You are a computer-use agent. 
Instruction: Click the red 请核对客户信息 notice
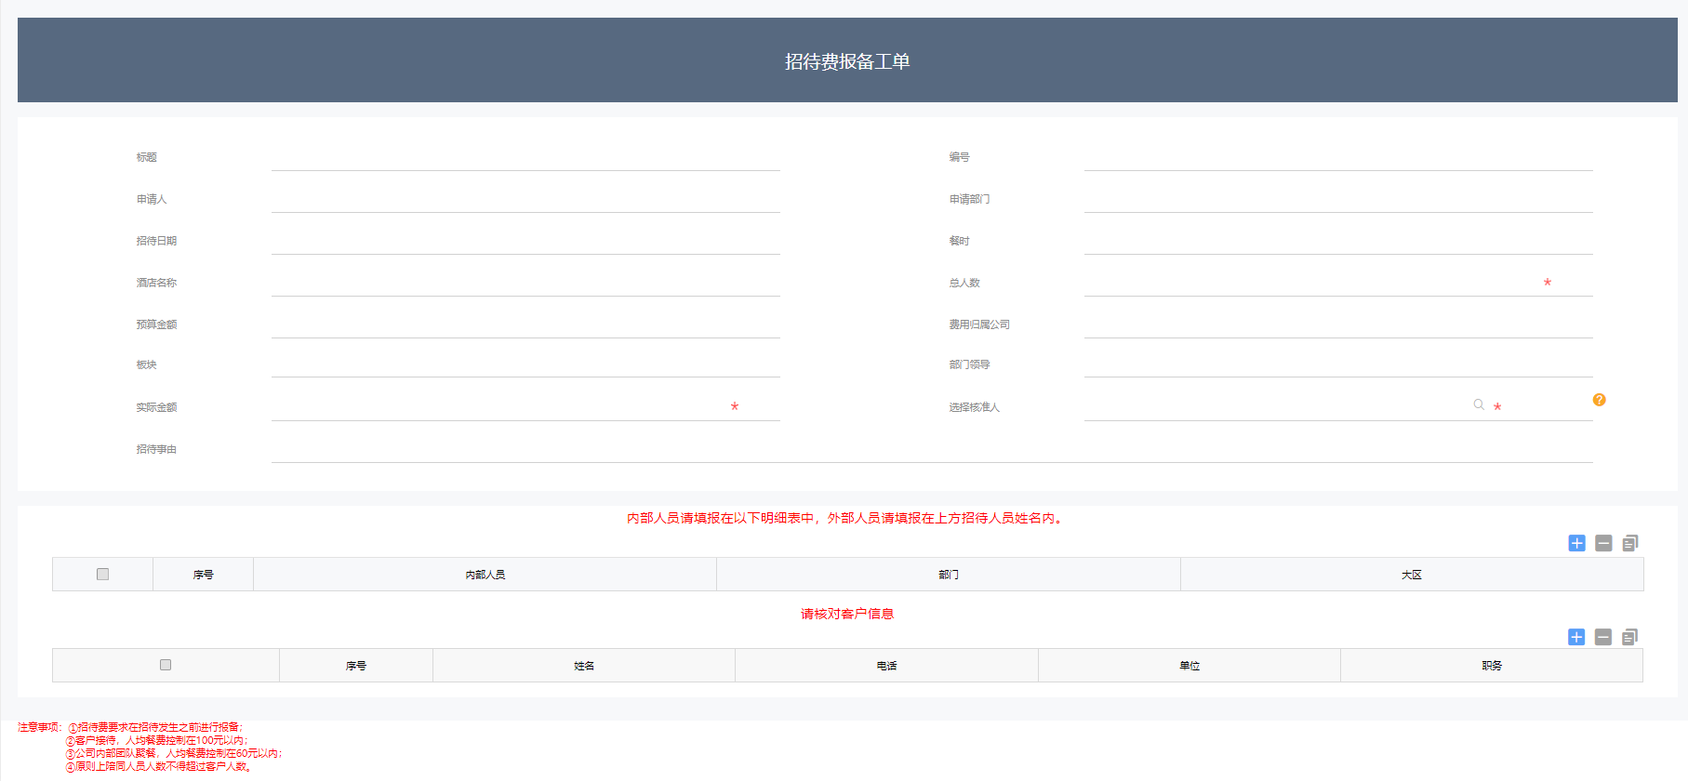coord(847,614)
